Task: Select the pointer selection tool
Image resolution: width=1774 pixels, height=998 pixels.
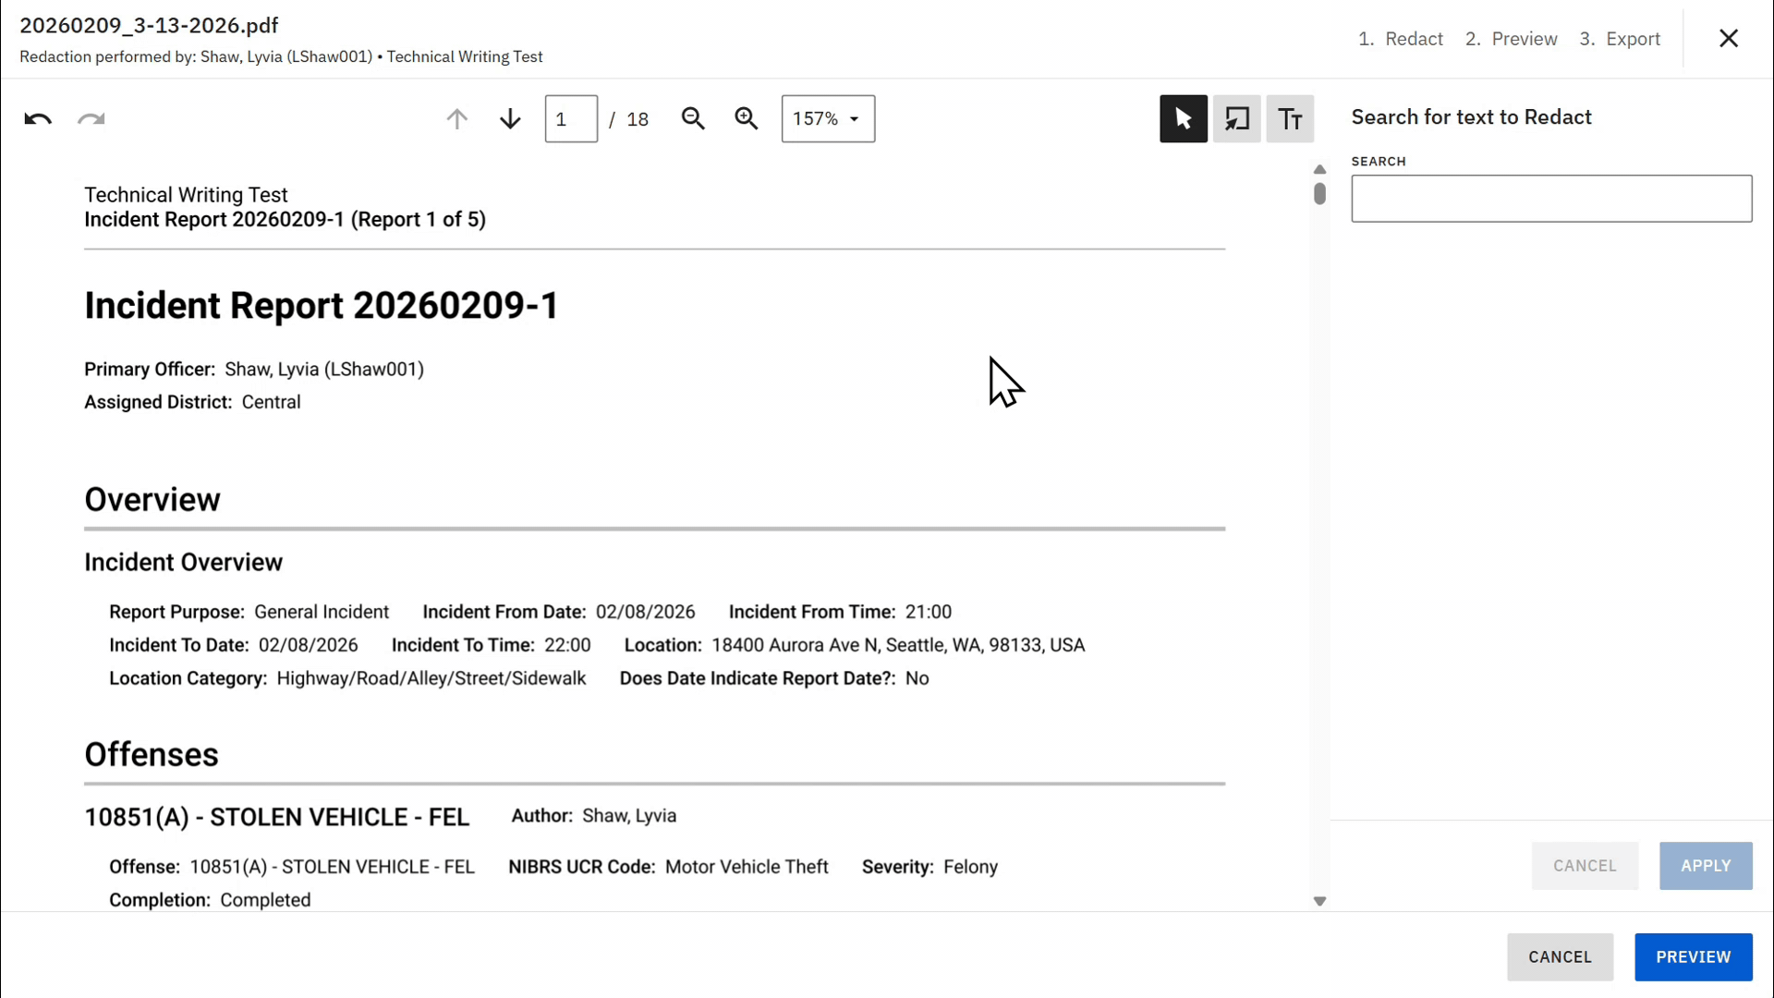Action: click(1183, 119)
